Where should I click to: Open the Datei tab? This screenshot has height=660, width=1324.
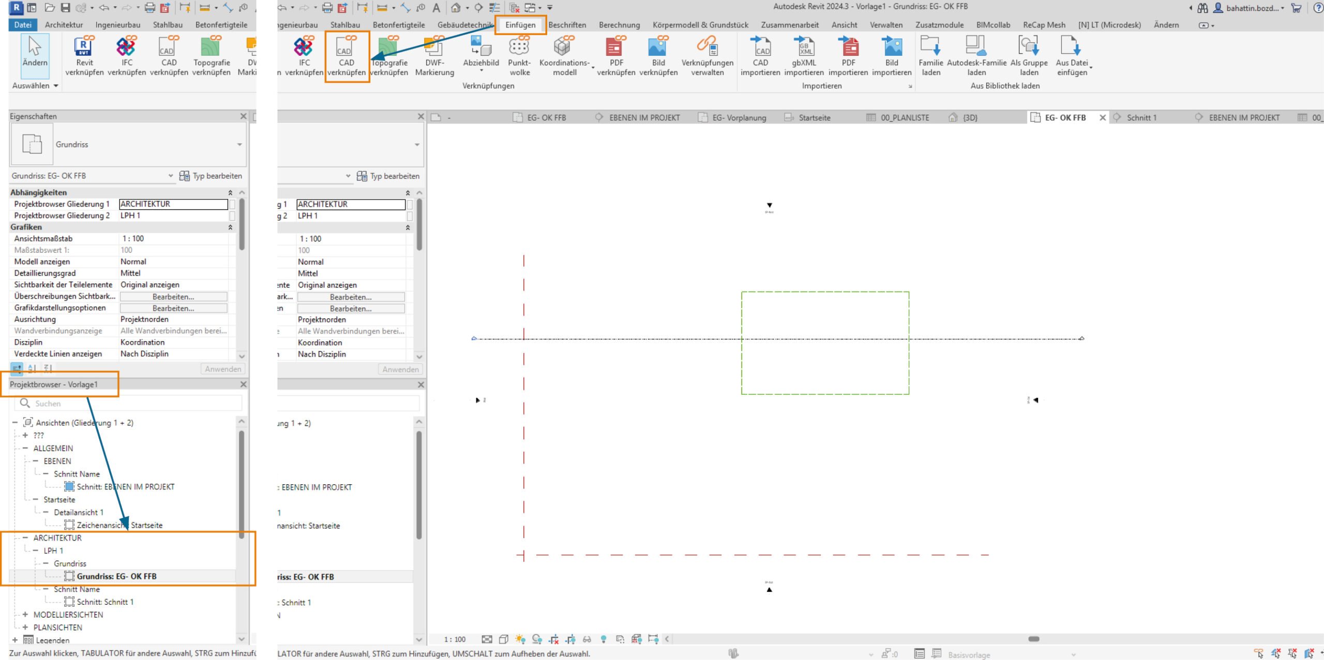click(x=23, y=25)
